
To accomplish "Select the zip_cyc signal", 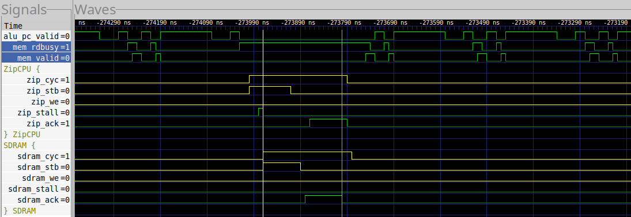I will tap(37, 80).
